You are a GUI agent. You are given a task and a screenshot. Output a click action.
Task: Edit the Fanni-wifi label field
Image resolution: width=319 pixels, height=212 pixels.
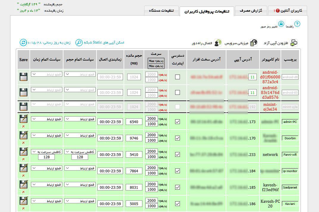pos(290,154)
